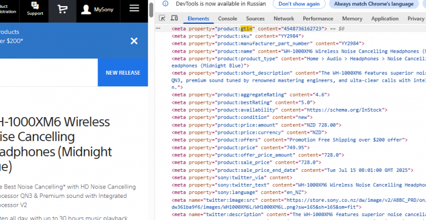Screen dimensions: 426x220
Task: Activate the DevTools element inspector icon
Action: pyautogui.click(x=162, y=18)
